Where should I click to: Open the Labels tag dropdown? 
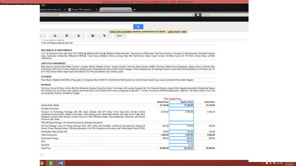(105, 36)
